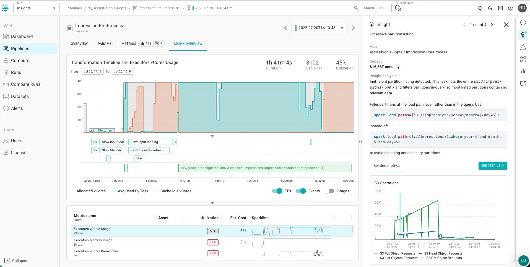Show previous insight
Viewport: 530px width, 267px height.
point(464,25)
